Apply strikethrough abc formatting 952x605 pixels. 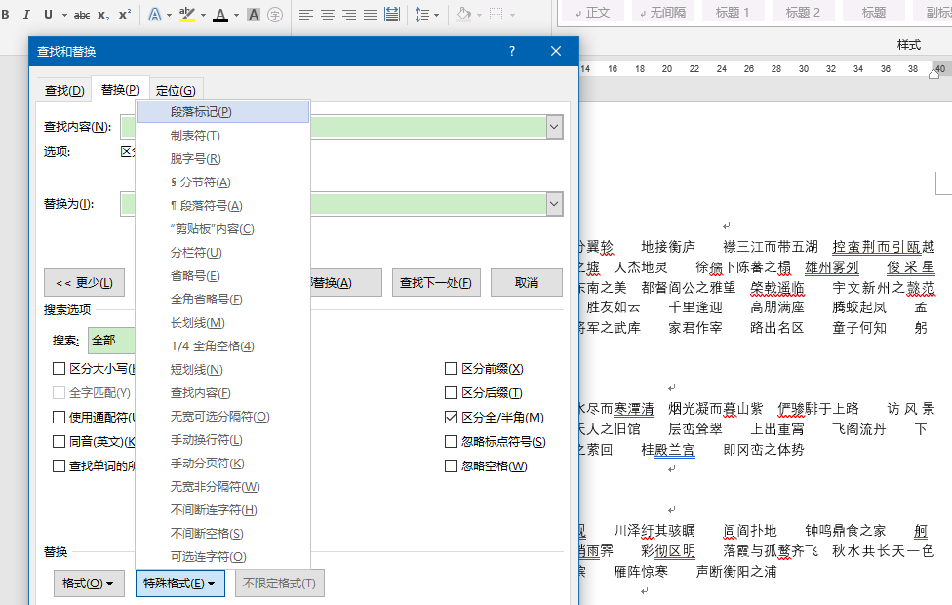click(x=82, y=15)
